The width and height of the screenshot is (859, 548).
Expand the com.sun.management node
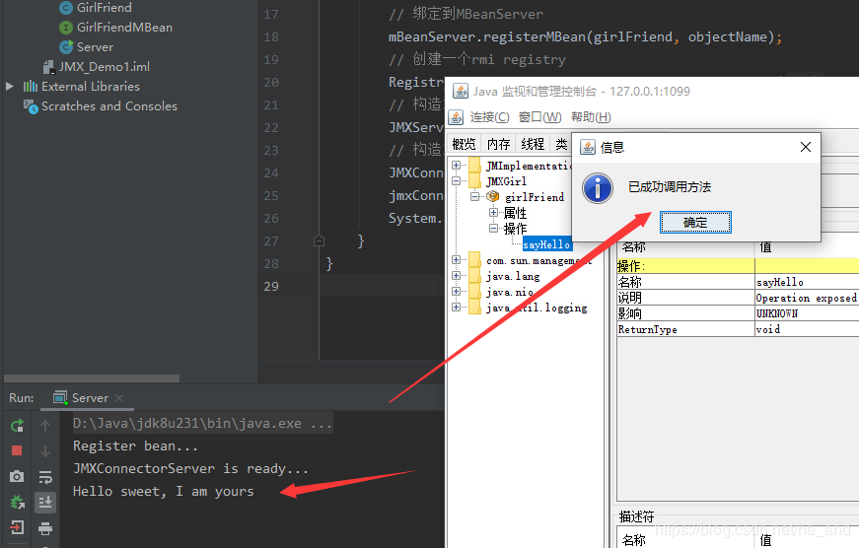[456, 259]
